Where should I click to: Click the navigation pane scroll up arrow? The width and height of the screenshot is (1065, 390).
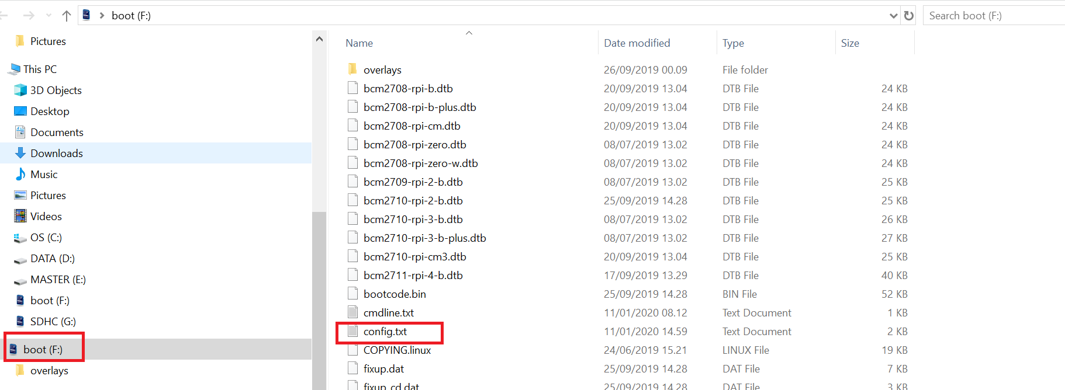pyautogui.click(x=319, y=39)
